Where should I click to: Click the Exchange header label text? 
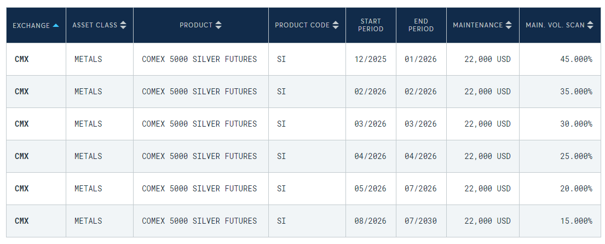31,25
